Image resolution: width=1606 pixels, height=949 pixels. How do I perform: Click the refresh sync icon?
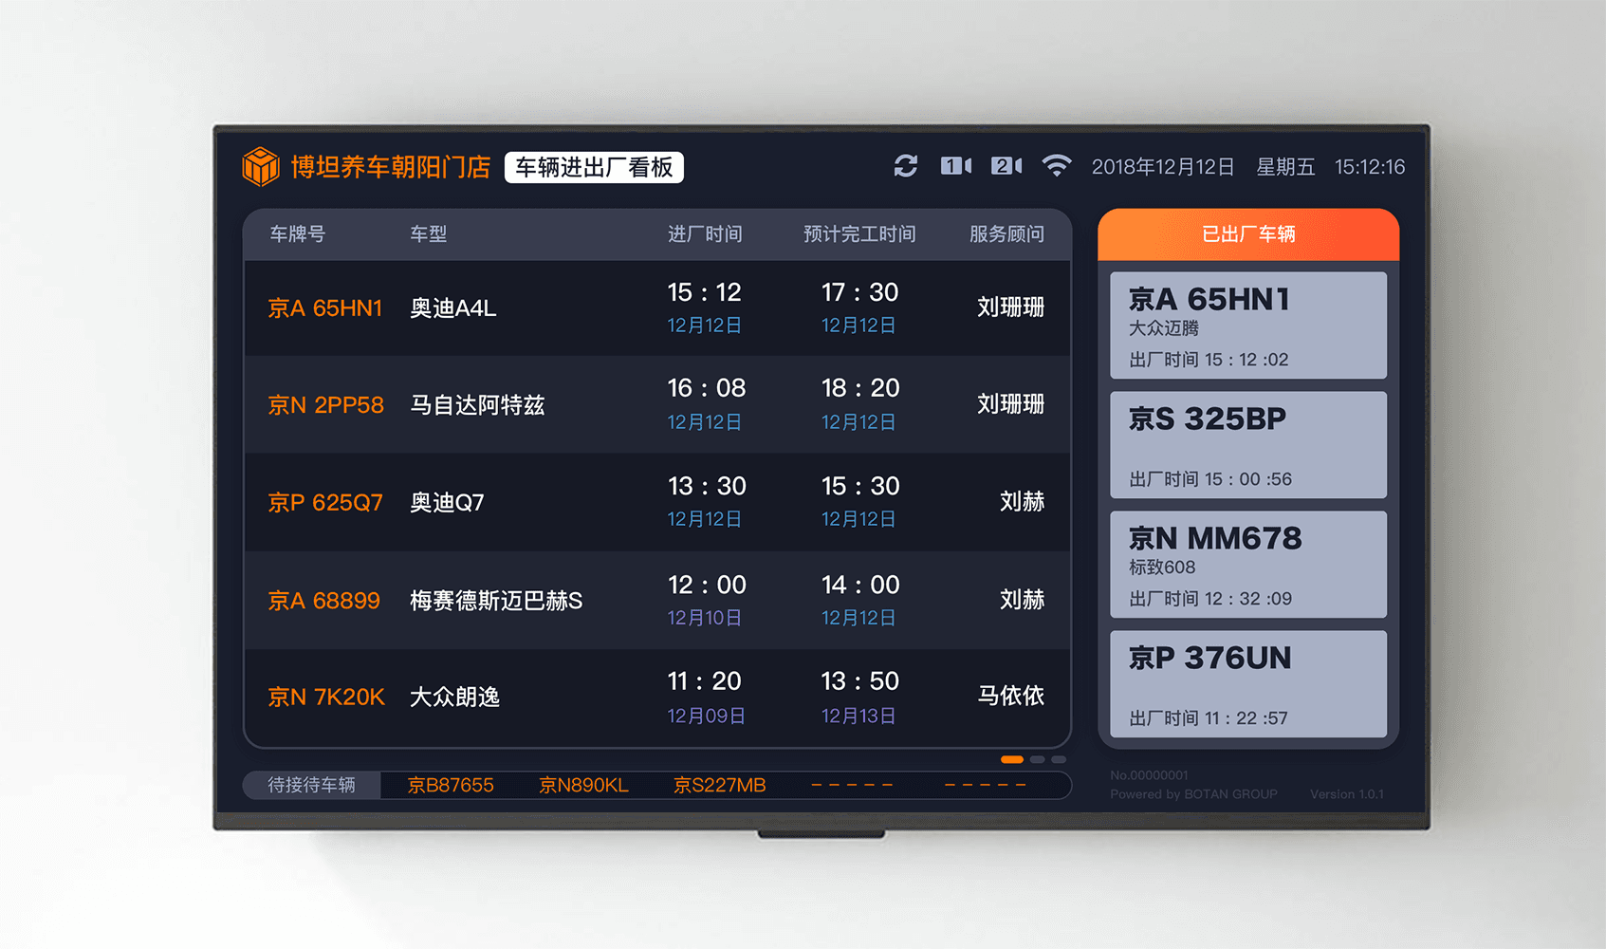point(906,166)
